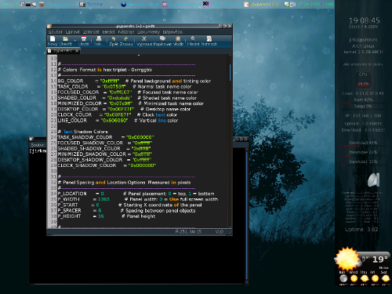The height and width of the screenshot is (294, 392).
Task: Expand the Otevřít recent files arrow
Action: click(x=75, y=41)
